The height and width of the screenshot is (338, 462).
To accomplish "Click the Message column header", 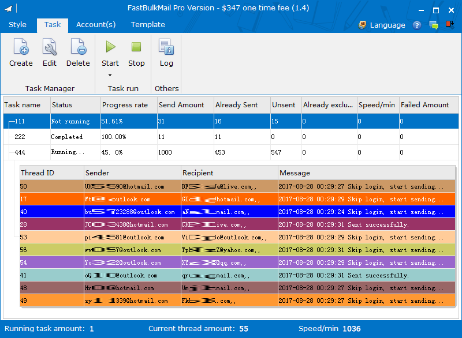I will click(x=367, y=173).
